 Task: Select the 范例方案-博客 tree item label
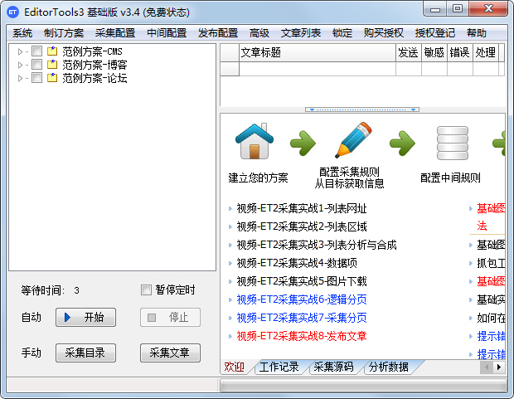click(x=95, y=65)
